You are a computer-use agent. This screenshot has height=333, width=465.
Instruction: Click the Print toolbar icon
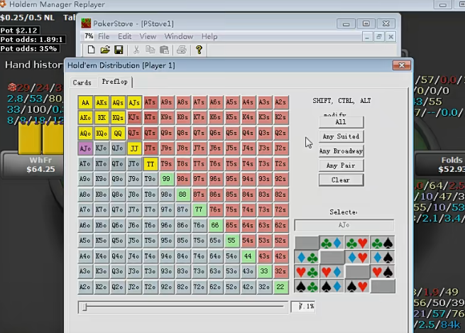181,50
